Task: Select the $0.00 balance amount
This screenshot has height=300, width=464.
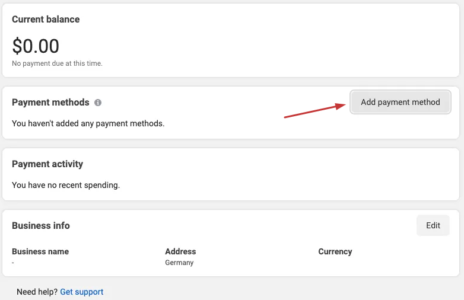Action: (36, 46)
